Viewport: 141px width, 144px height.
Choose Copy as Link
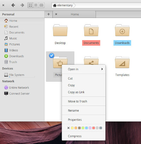click(84, 92)
